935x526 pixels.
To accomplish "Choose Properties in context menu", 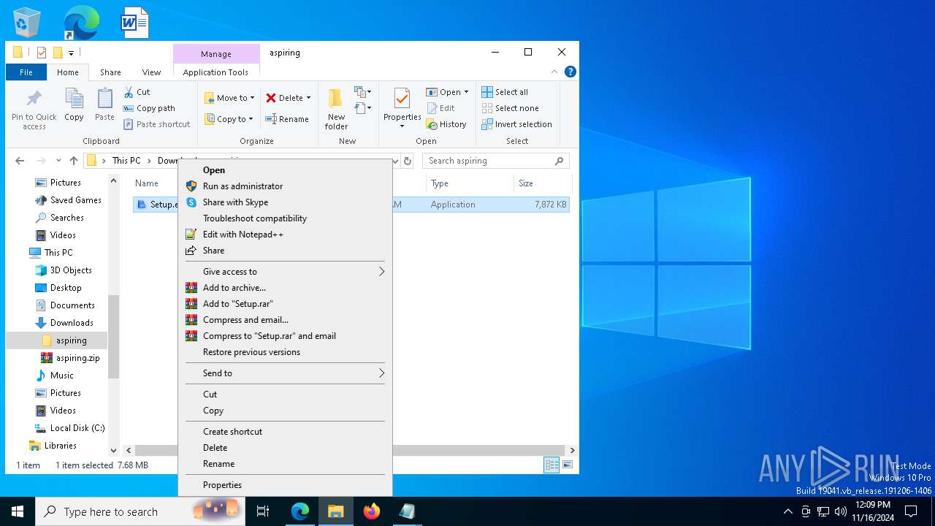I will tap(285, 485).
